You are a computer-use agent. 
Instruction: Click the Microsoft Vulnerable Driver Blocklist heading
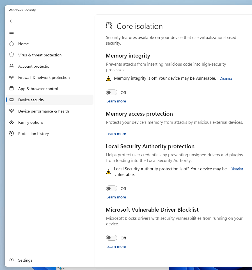(x=152, y=210)
